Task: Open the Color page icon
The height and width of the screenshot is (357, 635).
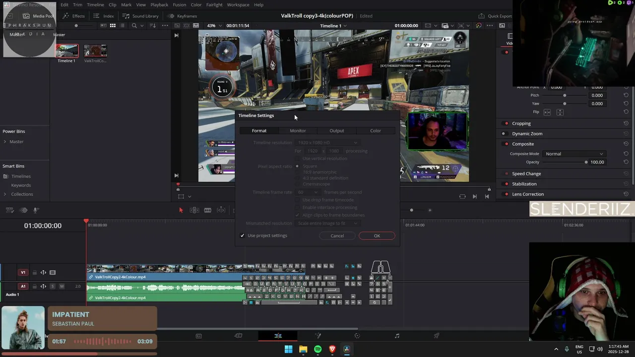Action: (357, 336)
